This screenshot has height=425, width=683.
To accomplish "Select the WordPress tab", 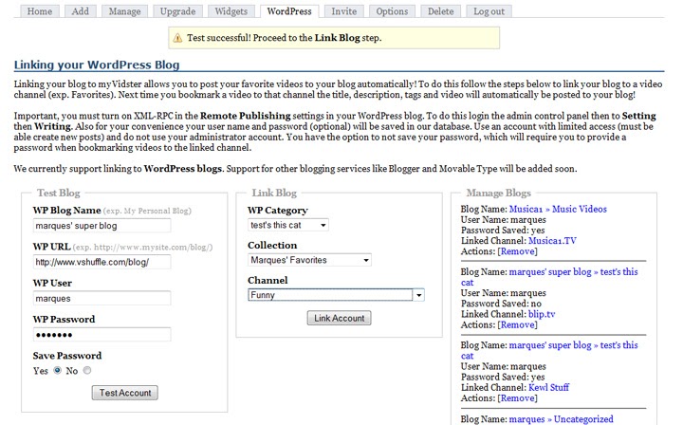I will pyautogui.click(x=289, y=11).
